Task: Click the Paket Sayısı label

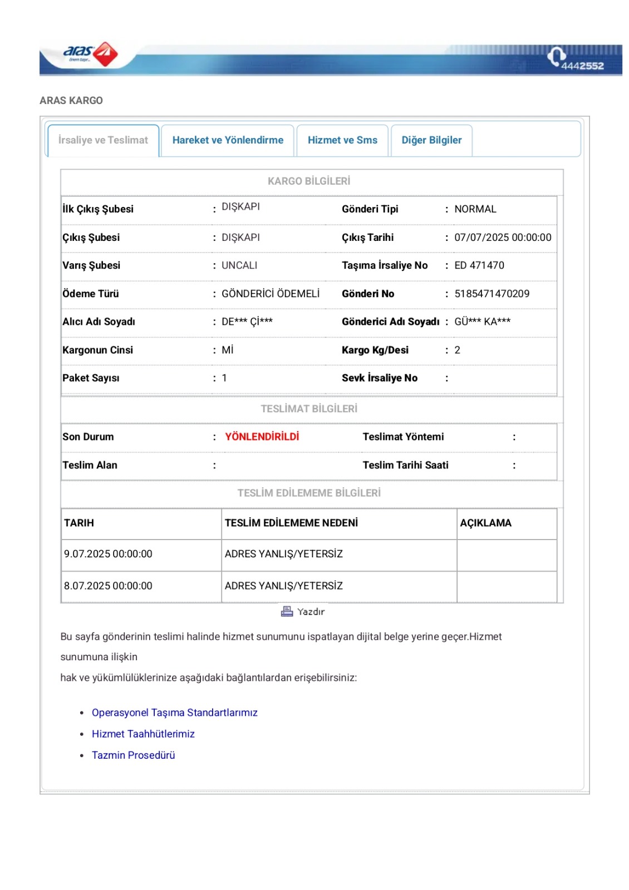Action: tap(91, 378)
